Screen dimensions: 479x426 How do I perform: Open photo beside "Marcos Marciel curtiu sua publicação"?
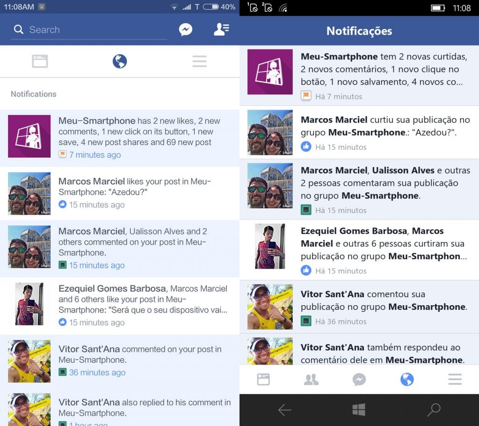pos(270,132)
